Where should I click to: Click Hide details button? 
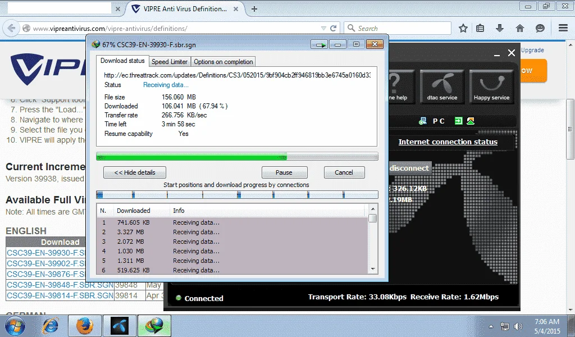coord(135,172)
